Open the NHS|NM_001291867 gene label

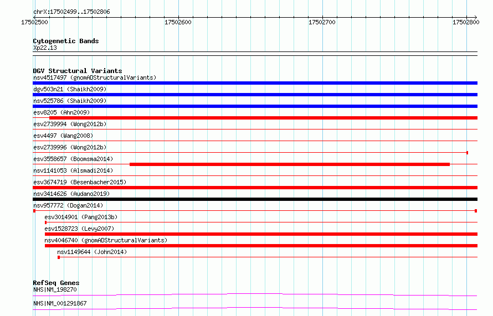[60, 303]
